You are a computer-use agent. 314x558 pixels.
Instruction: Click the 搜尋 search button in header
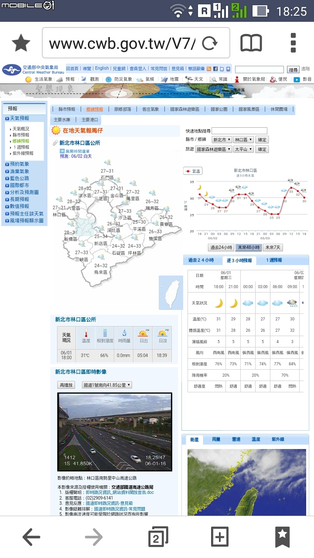pyautogui.click(x=293, y=69)
